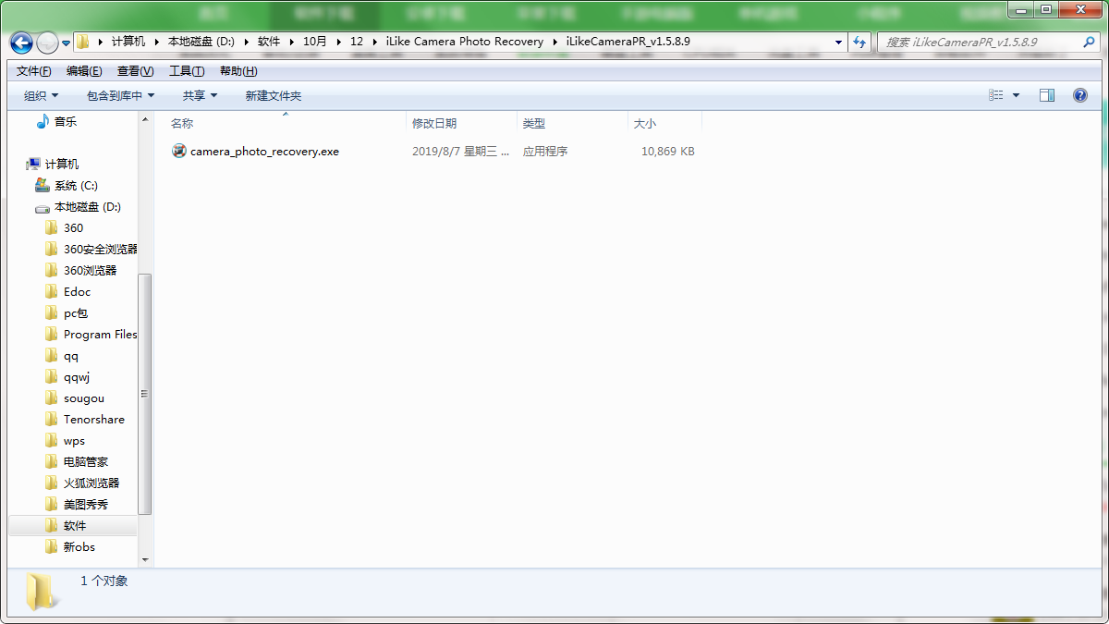
Task: Open the 360浏览器 folder
Action: click(x=91, y=270)
